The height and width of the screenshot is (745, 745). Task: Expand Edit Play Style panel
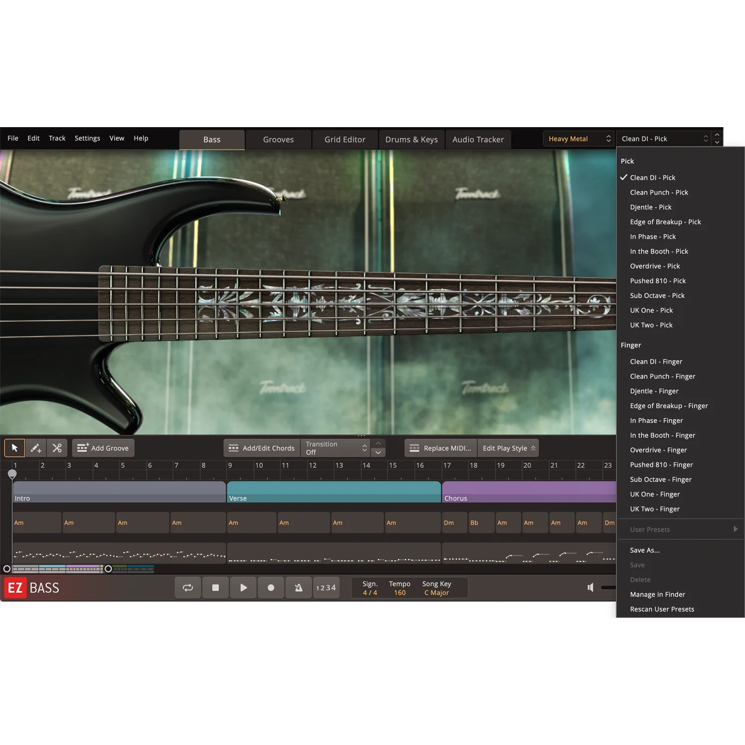click(508, 448)
